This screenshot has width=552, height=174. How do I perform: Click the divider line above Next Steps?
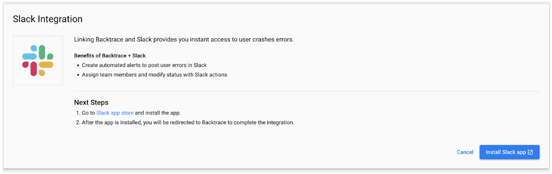tap(306, 91)
